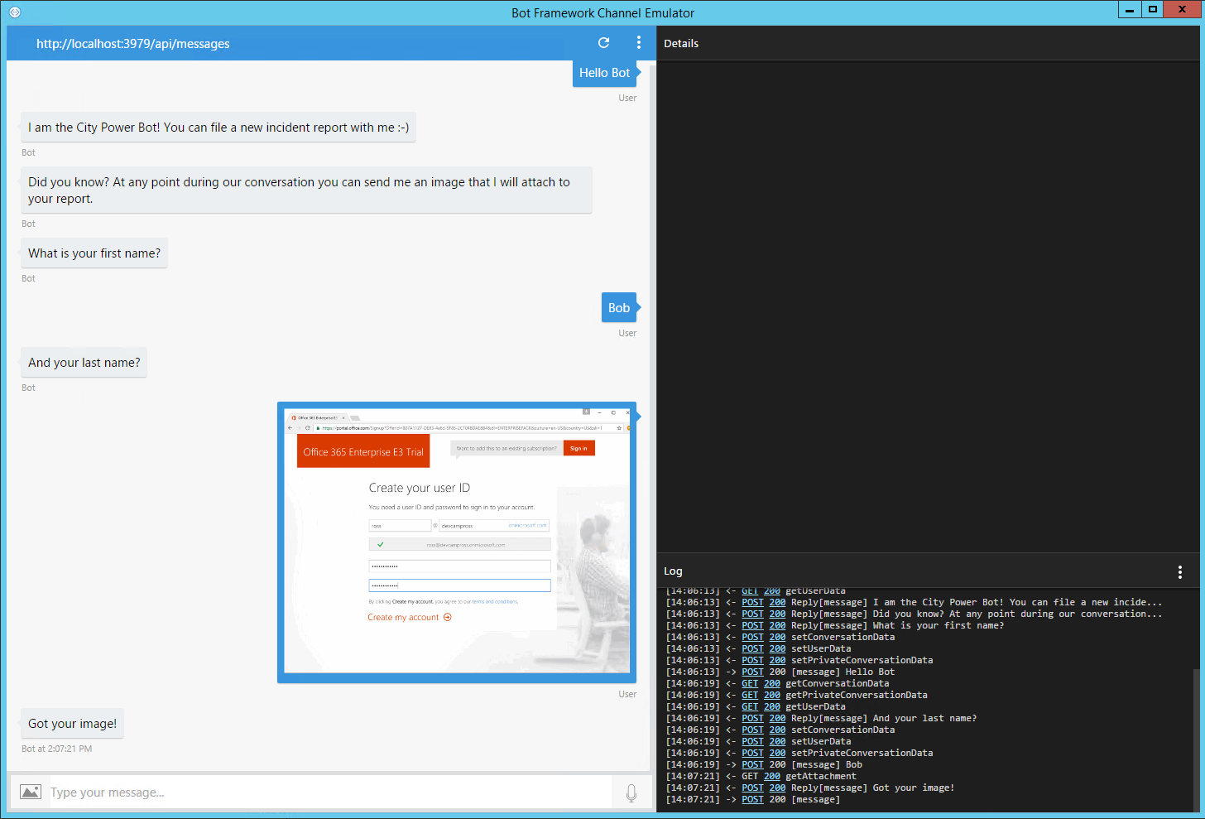This screenshot has width=1205, height=819.
Task: Click POST link for 'And your last name?' log row
Action: pos(752,719)
